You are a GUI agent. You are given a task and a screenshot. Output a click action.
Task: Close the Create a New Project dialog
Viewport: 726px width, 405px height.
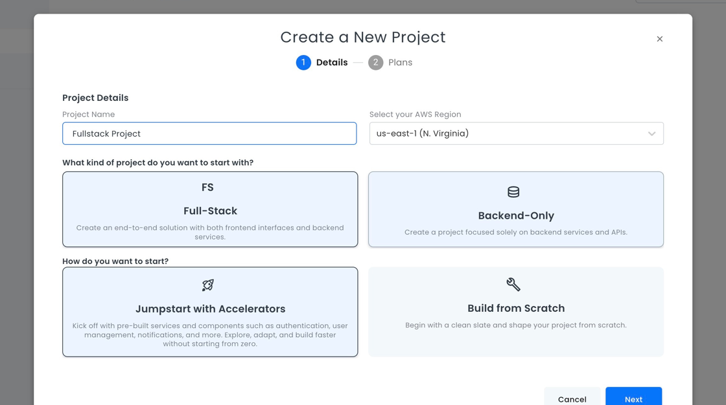pos(659,39)
